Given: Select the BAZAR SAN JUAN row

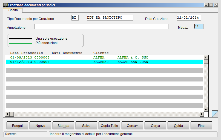Looking at the screenshot, I should click(x=104, y=62).
